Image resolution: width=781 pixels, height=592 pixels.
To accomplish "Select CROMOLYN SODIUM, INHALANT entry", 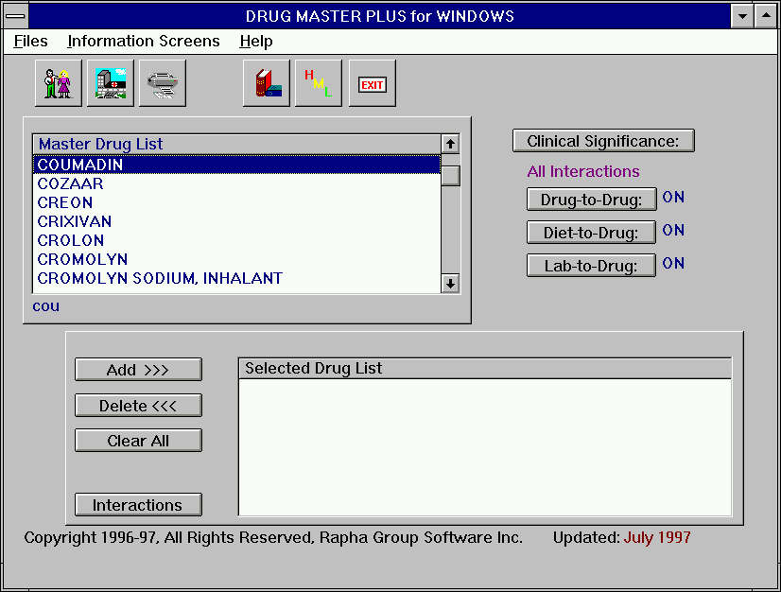I will click(x=236, y=278).
